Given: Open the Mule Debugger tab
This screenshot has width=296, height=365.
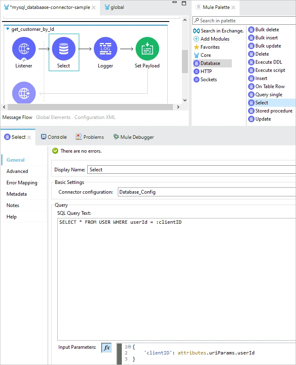Looking at the screenshot, I should tap(134, 137).
